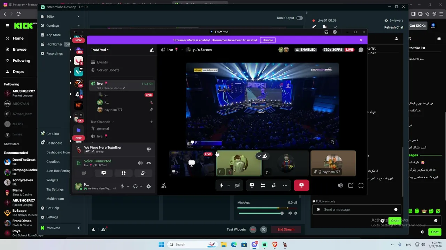Dismiss the Streamer Mode banner
The width and height of the screenshot is (446, 250).
[x=361, y=40]
